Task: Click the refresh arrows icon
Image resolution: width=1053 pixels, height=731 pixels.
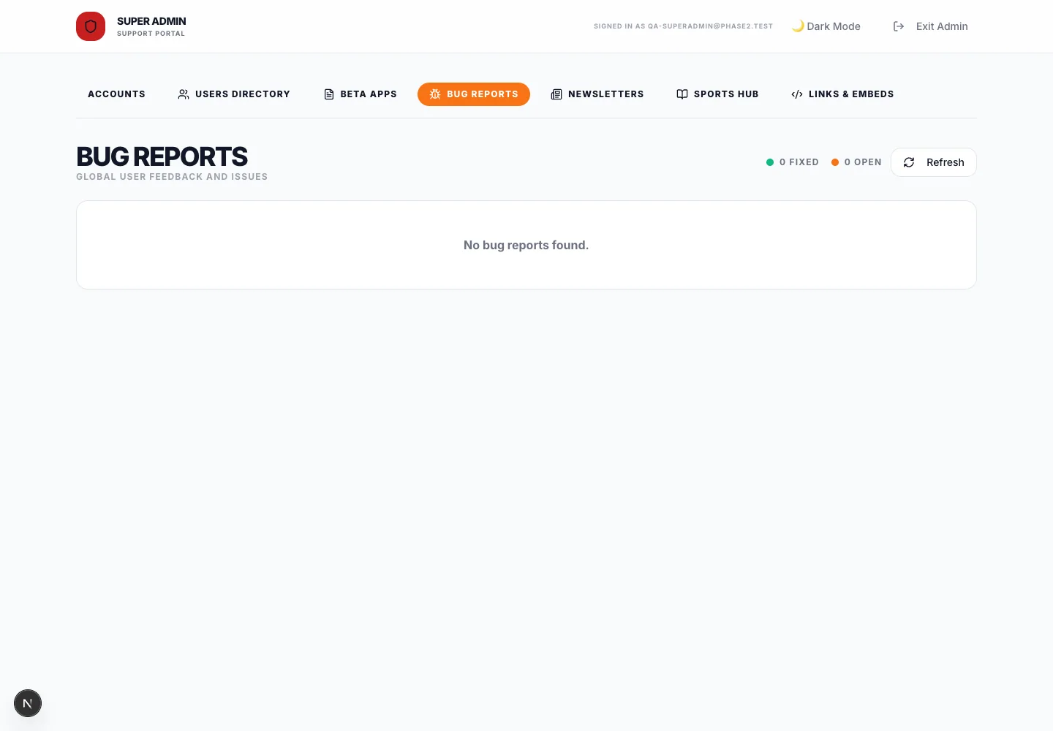Action: click(909, 162)
